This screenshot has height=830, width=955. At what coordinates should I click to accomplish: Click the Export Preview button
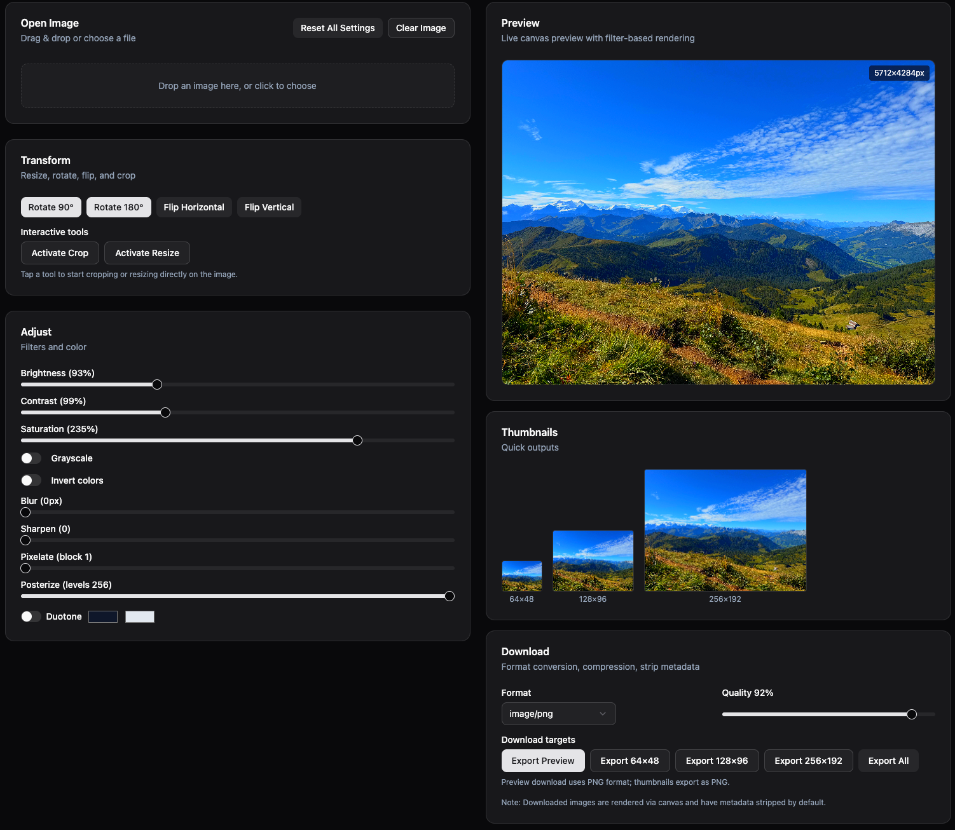click(x=543, y=760)
